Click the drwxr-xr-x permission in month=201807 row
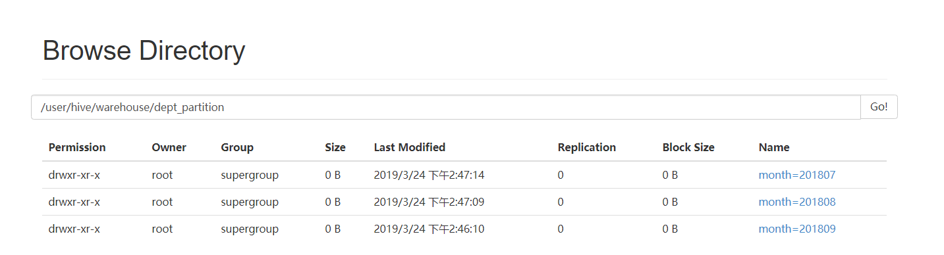This screenshot has height=255, width=944. 74,175
